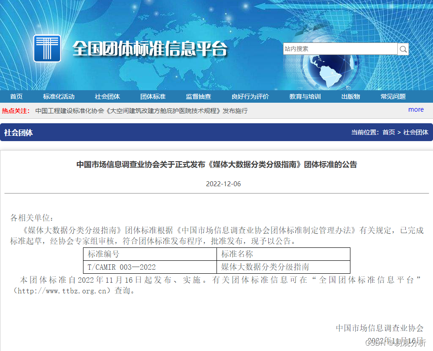Click the 各相关单位 salutation
433x351 pixels.
click(x=32, y=217)
